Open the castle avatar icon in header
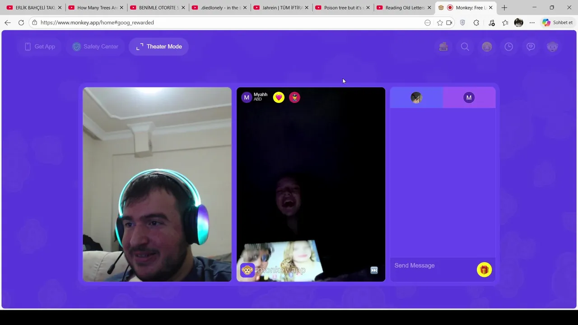The width and height of the screenshot is (578, 325). click(x=487, y=46)
